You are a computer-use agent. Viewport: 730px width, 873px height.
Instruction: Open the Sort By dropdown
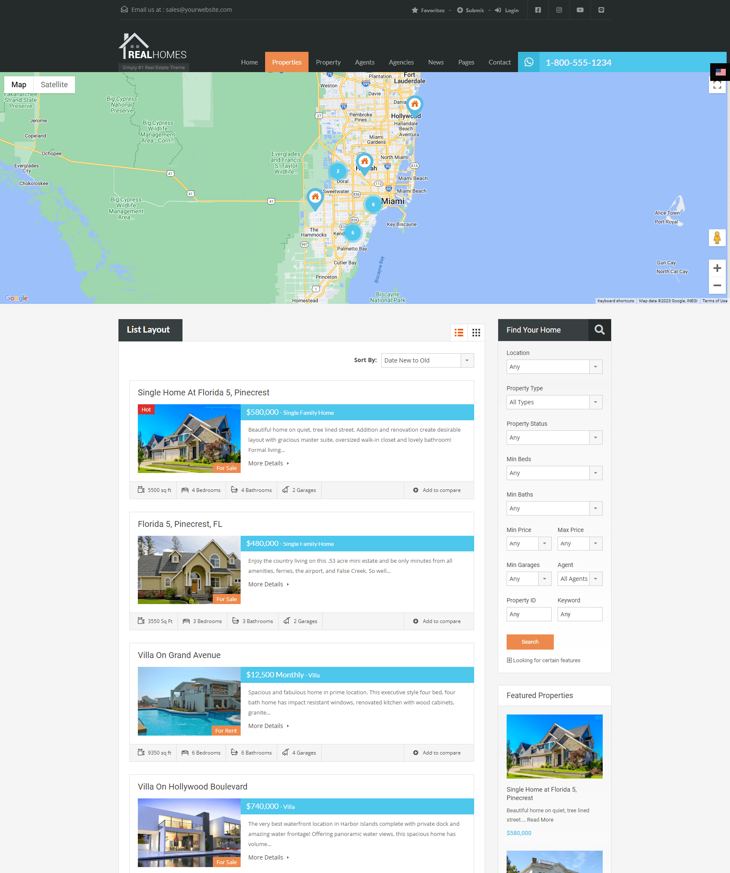(427, 360)
